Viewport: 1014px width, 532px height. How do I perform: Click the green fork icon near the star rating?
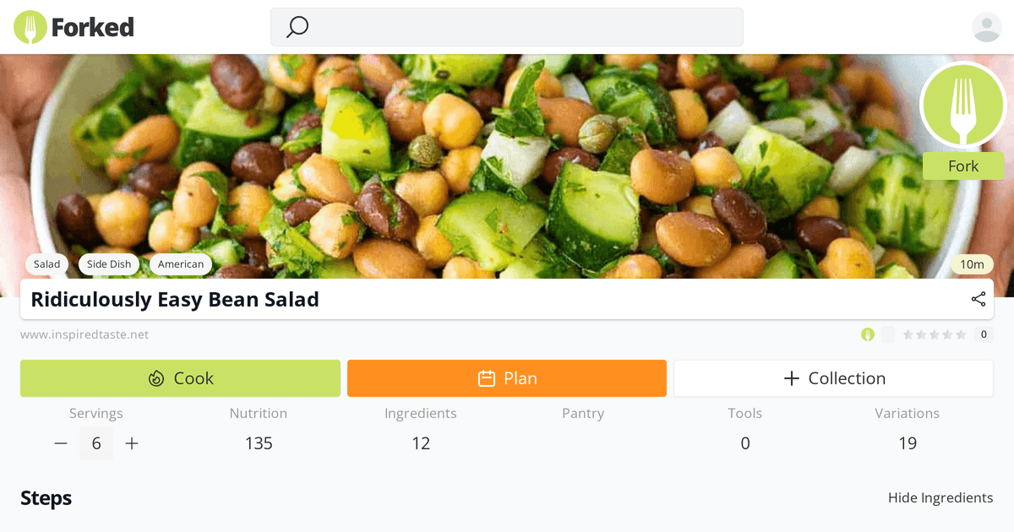868,334
